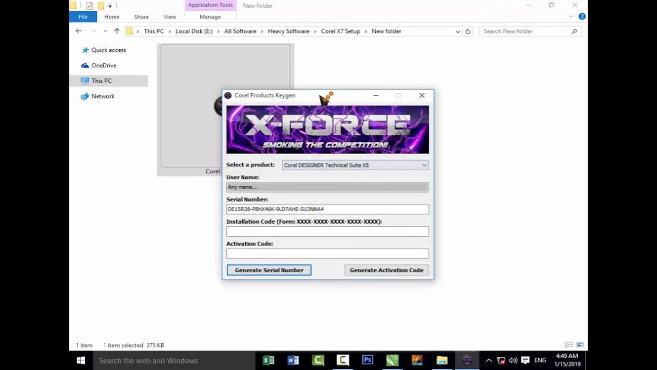Switch to the Home ribbon tab

pyautogui.click(x=112, y=17)
